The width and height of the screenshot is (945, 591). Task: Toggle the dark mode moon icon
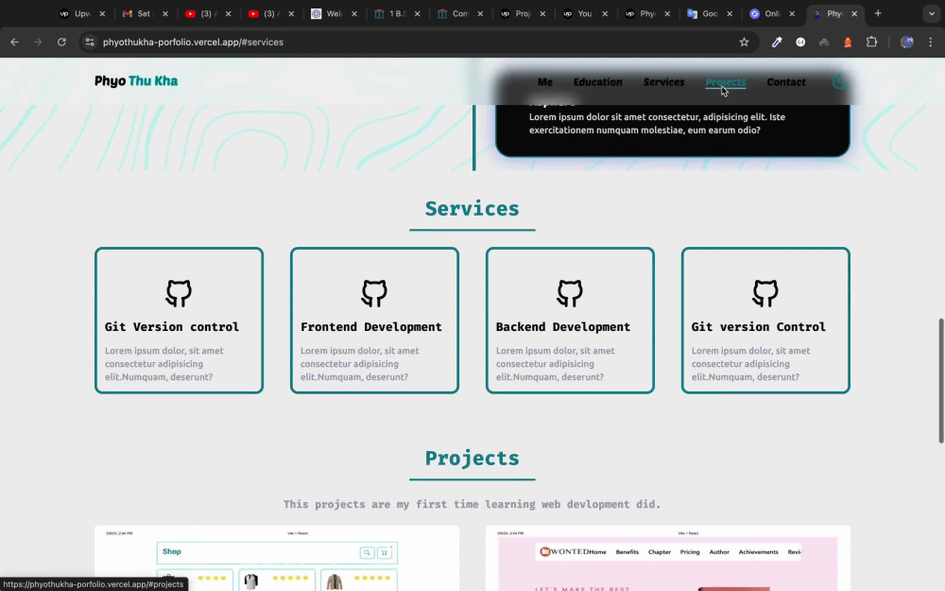click(x=839, y=82)
